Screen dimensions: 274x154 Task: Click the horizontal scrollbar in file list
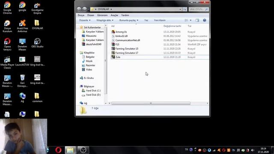click(x=151, y=104)
